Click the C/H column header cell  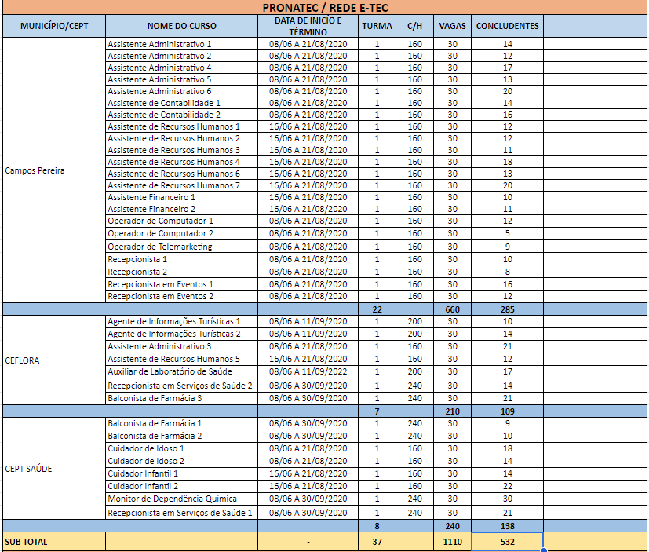coord(414,26)
